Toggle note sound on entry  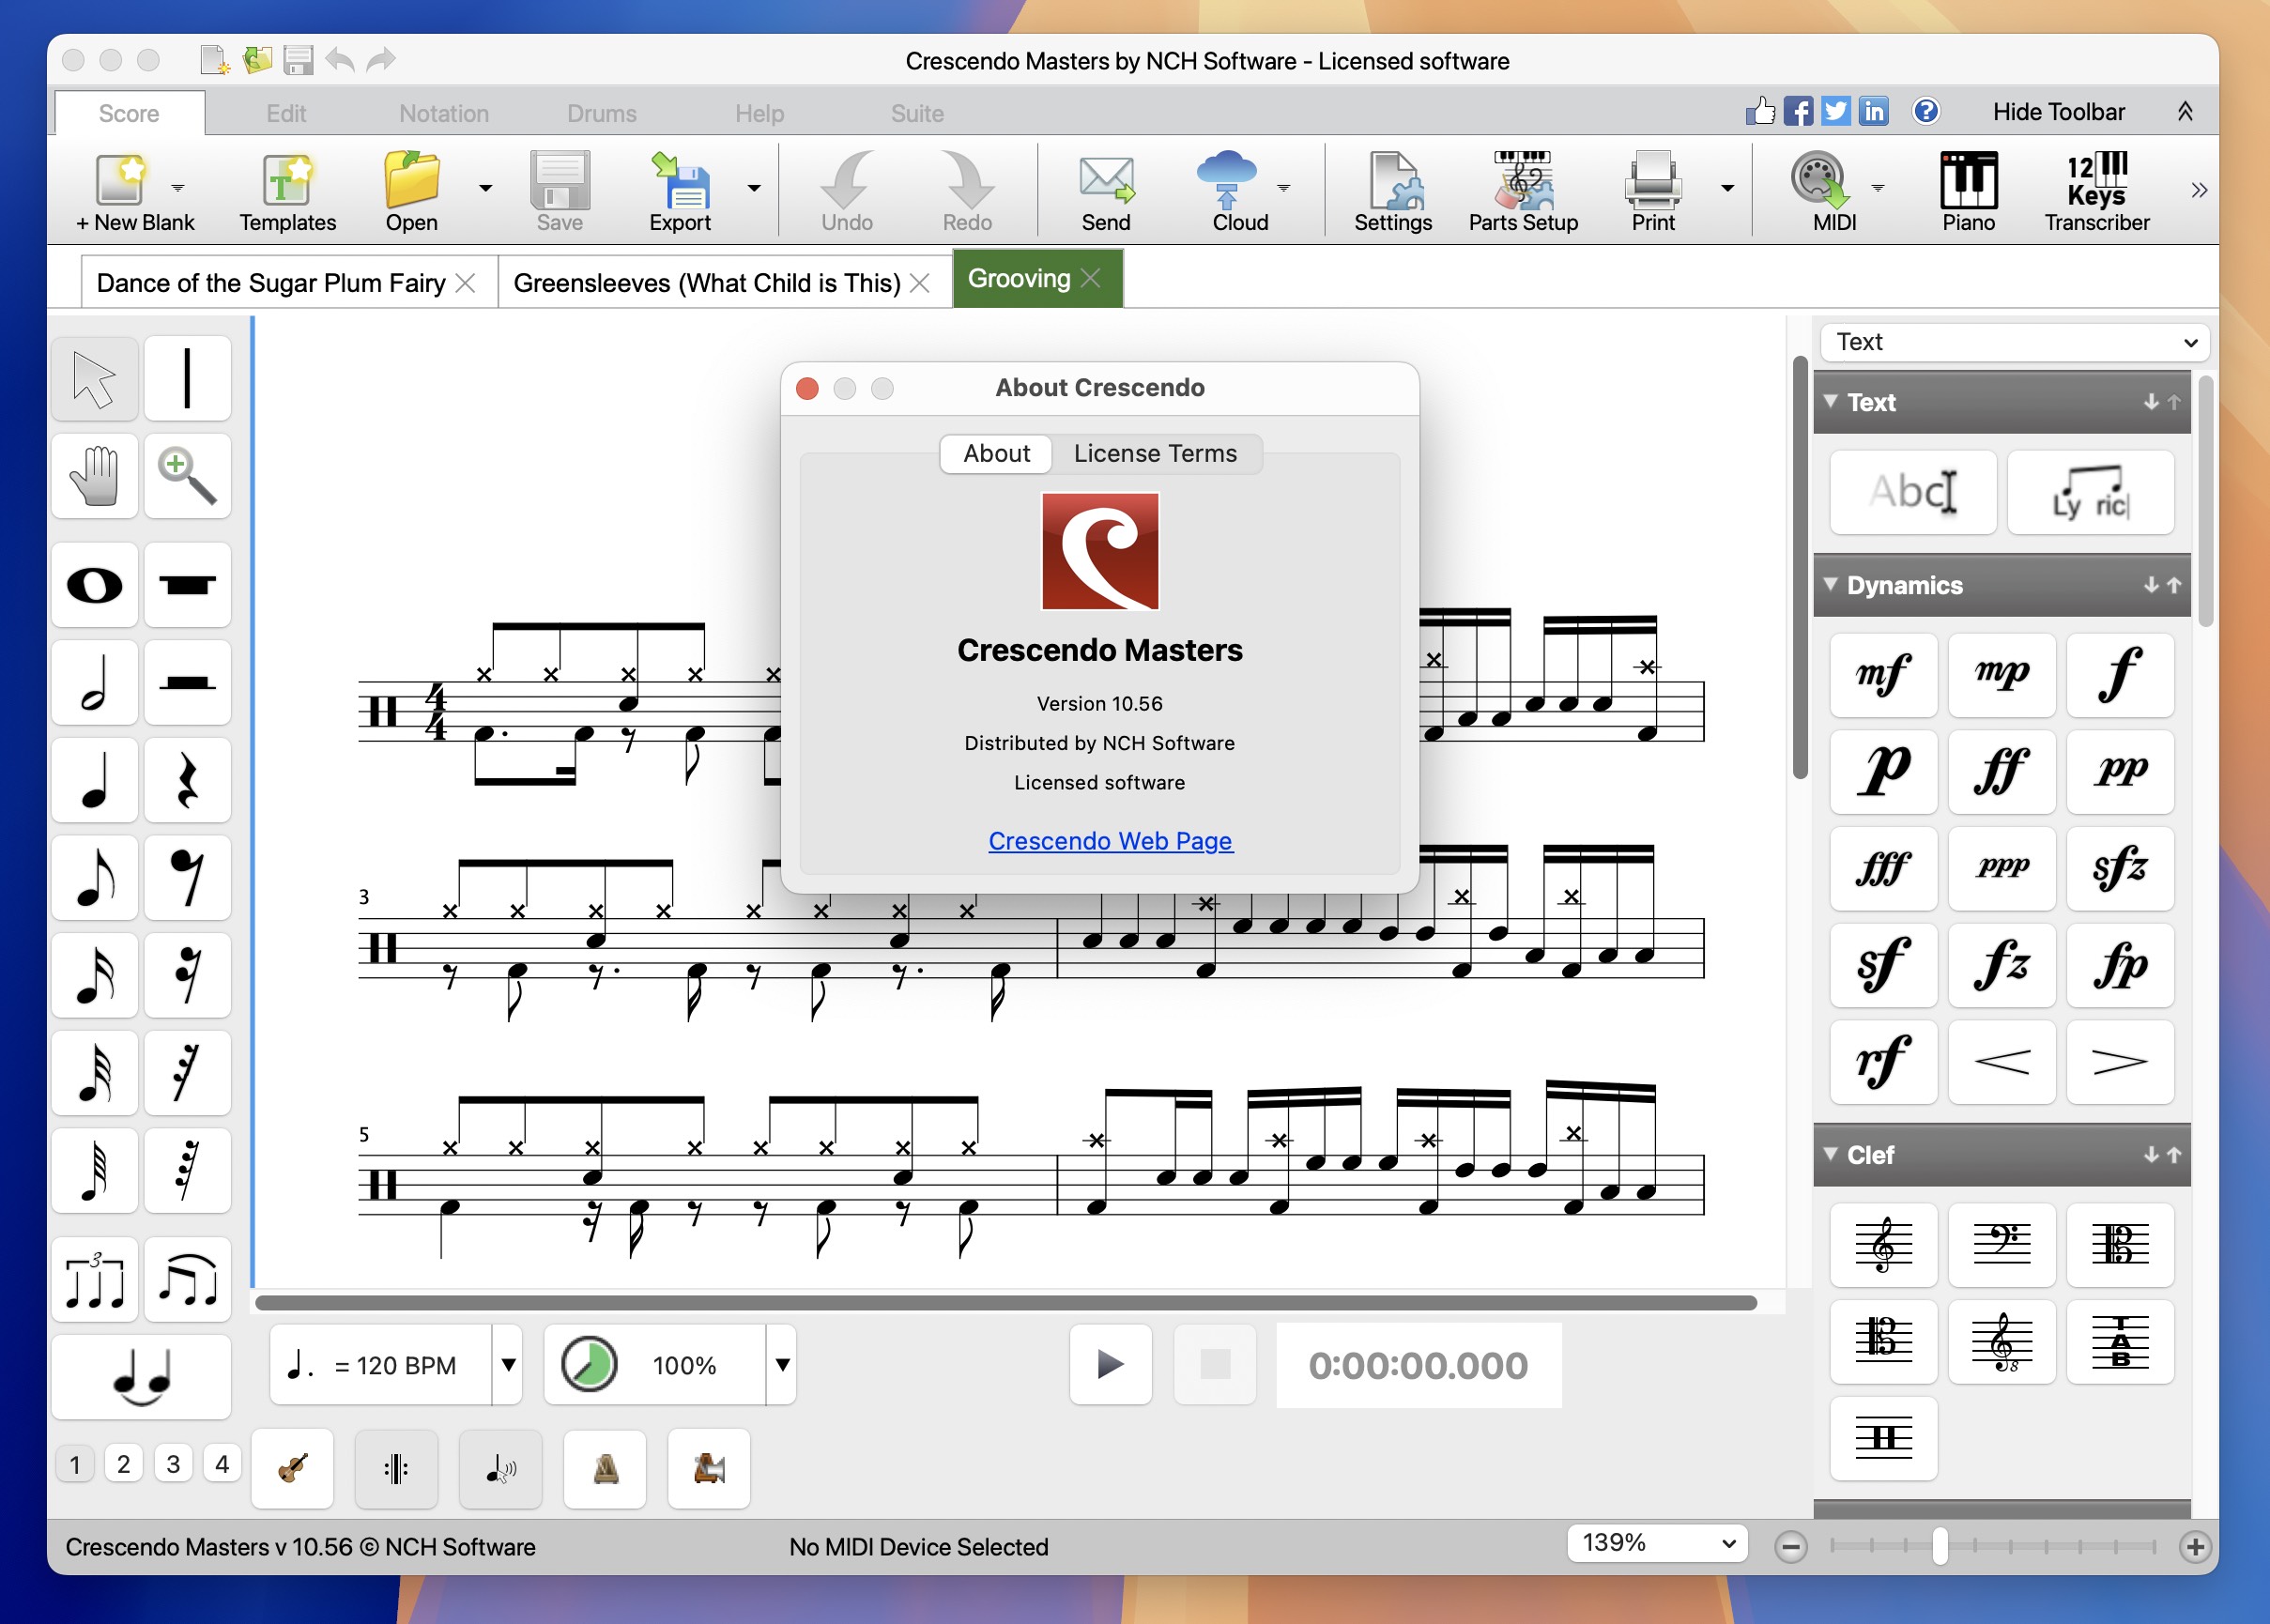(x=500, y=1468)
